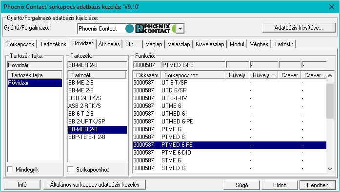The height and width of the screenshot is (192, 340).
Task: Switch to the Sorkapcsok tab
Action: pos(20,44)
